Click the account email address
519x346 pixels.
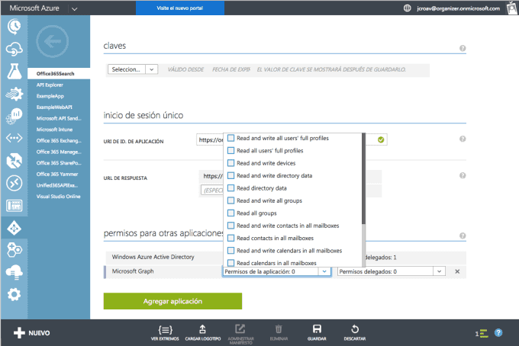[458, 8]
